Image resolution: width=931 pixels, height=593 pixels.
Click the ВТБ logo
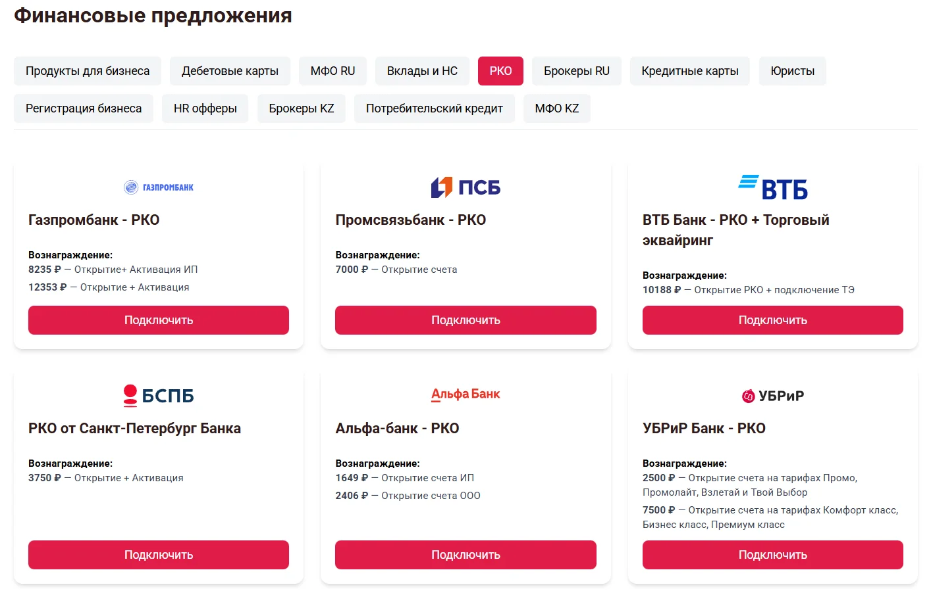[x=772, y=187]
